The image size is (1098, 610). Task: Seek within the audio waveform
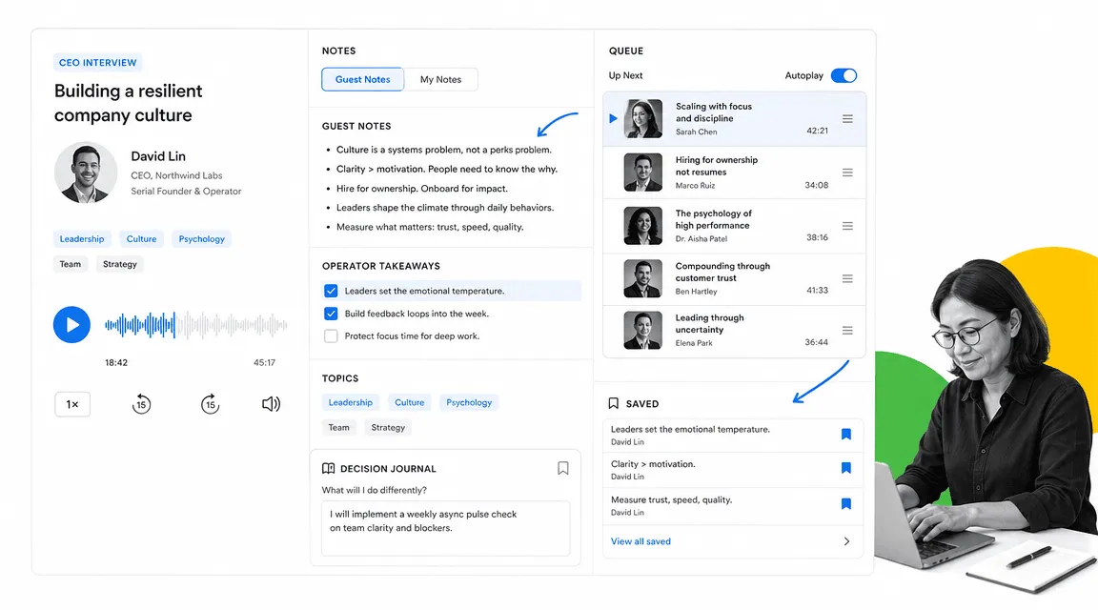click(x=196, y=325)
